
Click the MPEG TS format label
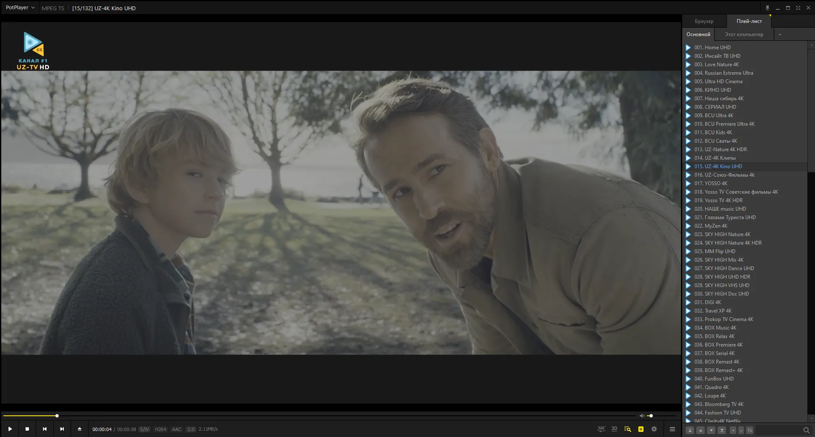53,8
